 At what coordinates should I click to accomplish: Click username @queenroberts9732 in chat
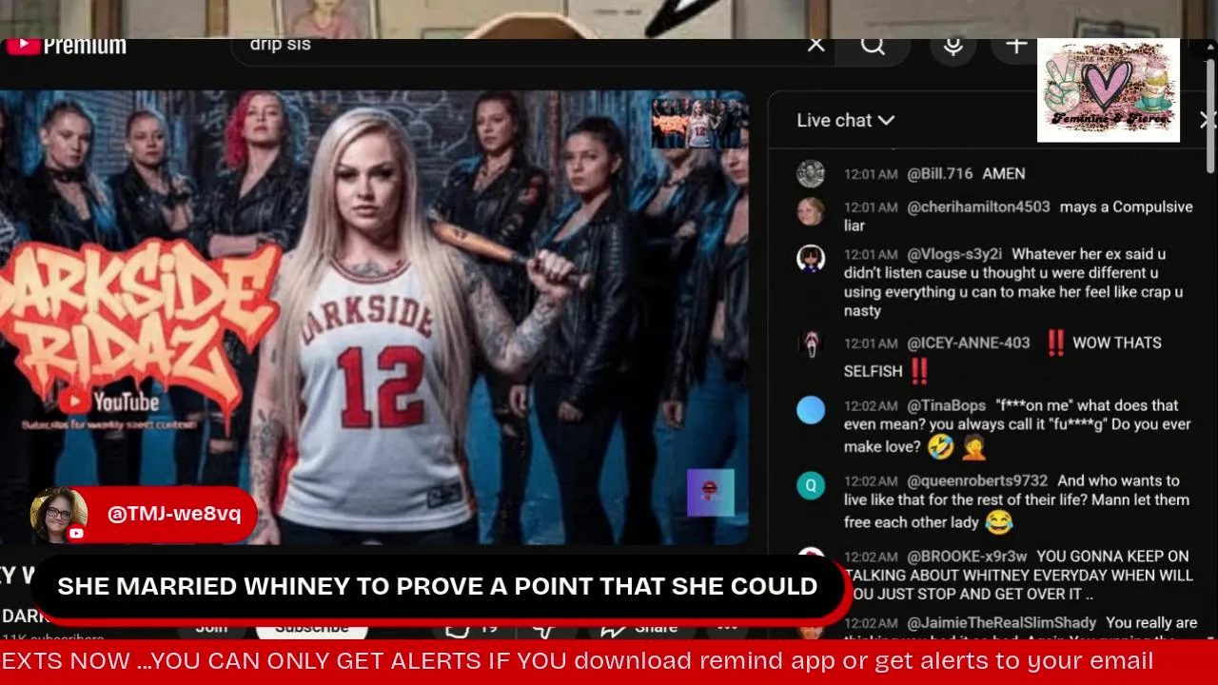(977, 480)
